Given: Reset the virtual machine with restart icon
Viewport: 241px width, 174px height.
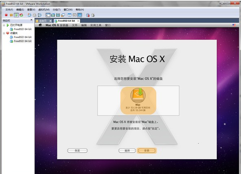Looking at the screenshot, I should (21, 15).
